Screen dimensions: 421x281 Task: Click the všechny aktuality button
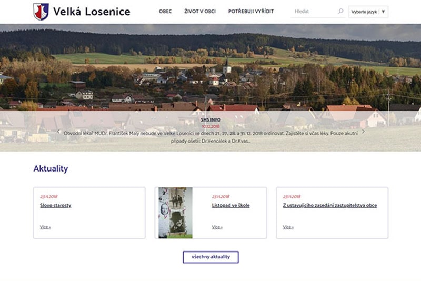(211, 257)
